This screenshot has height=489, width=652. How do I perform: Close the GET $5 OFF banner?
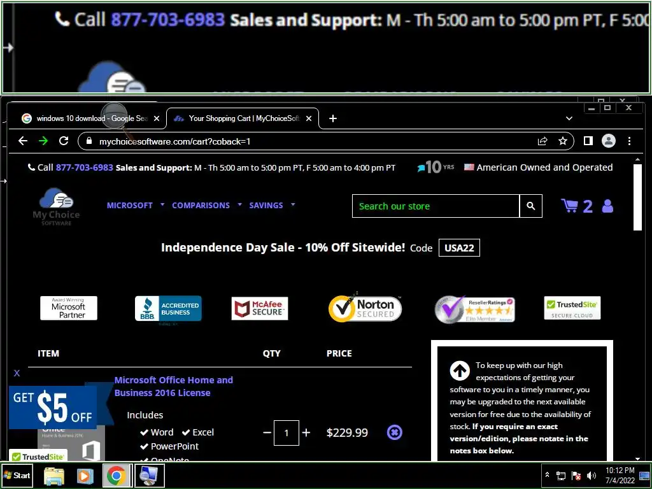point(17,373)
